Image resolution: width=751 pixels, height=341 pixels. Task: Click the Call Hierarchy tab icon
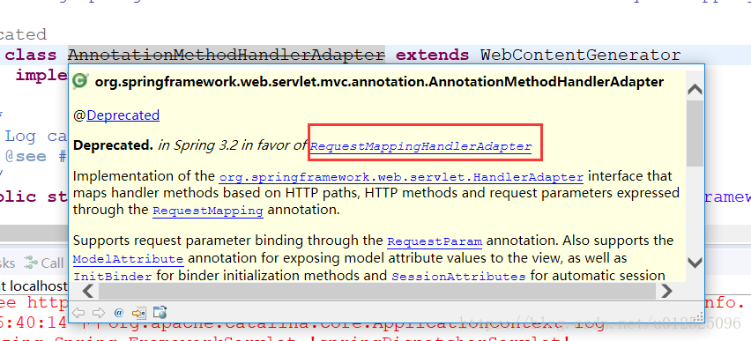[31, 263]
